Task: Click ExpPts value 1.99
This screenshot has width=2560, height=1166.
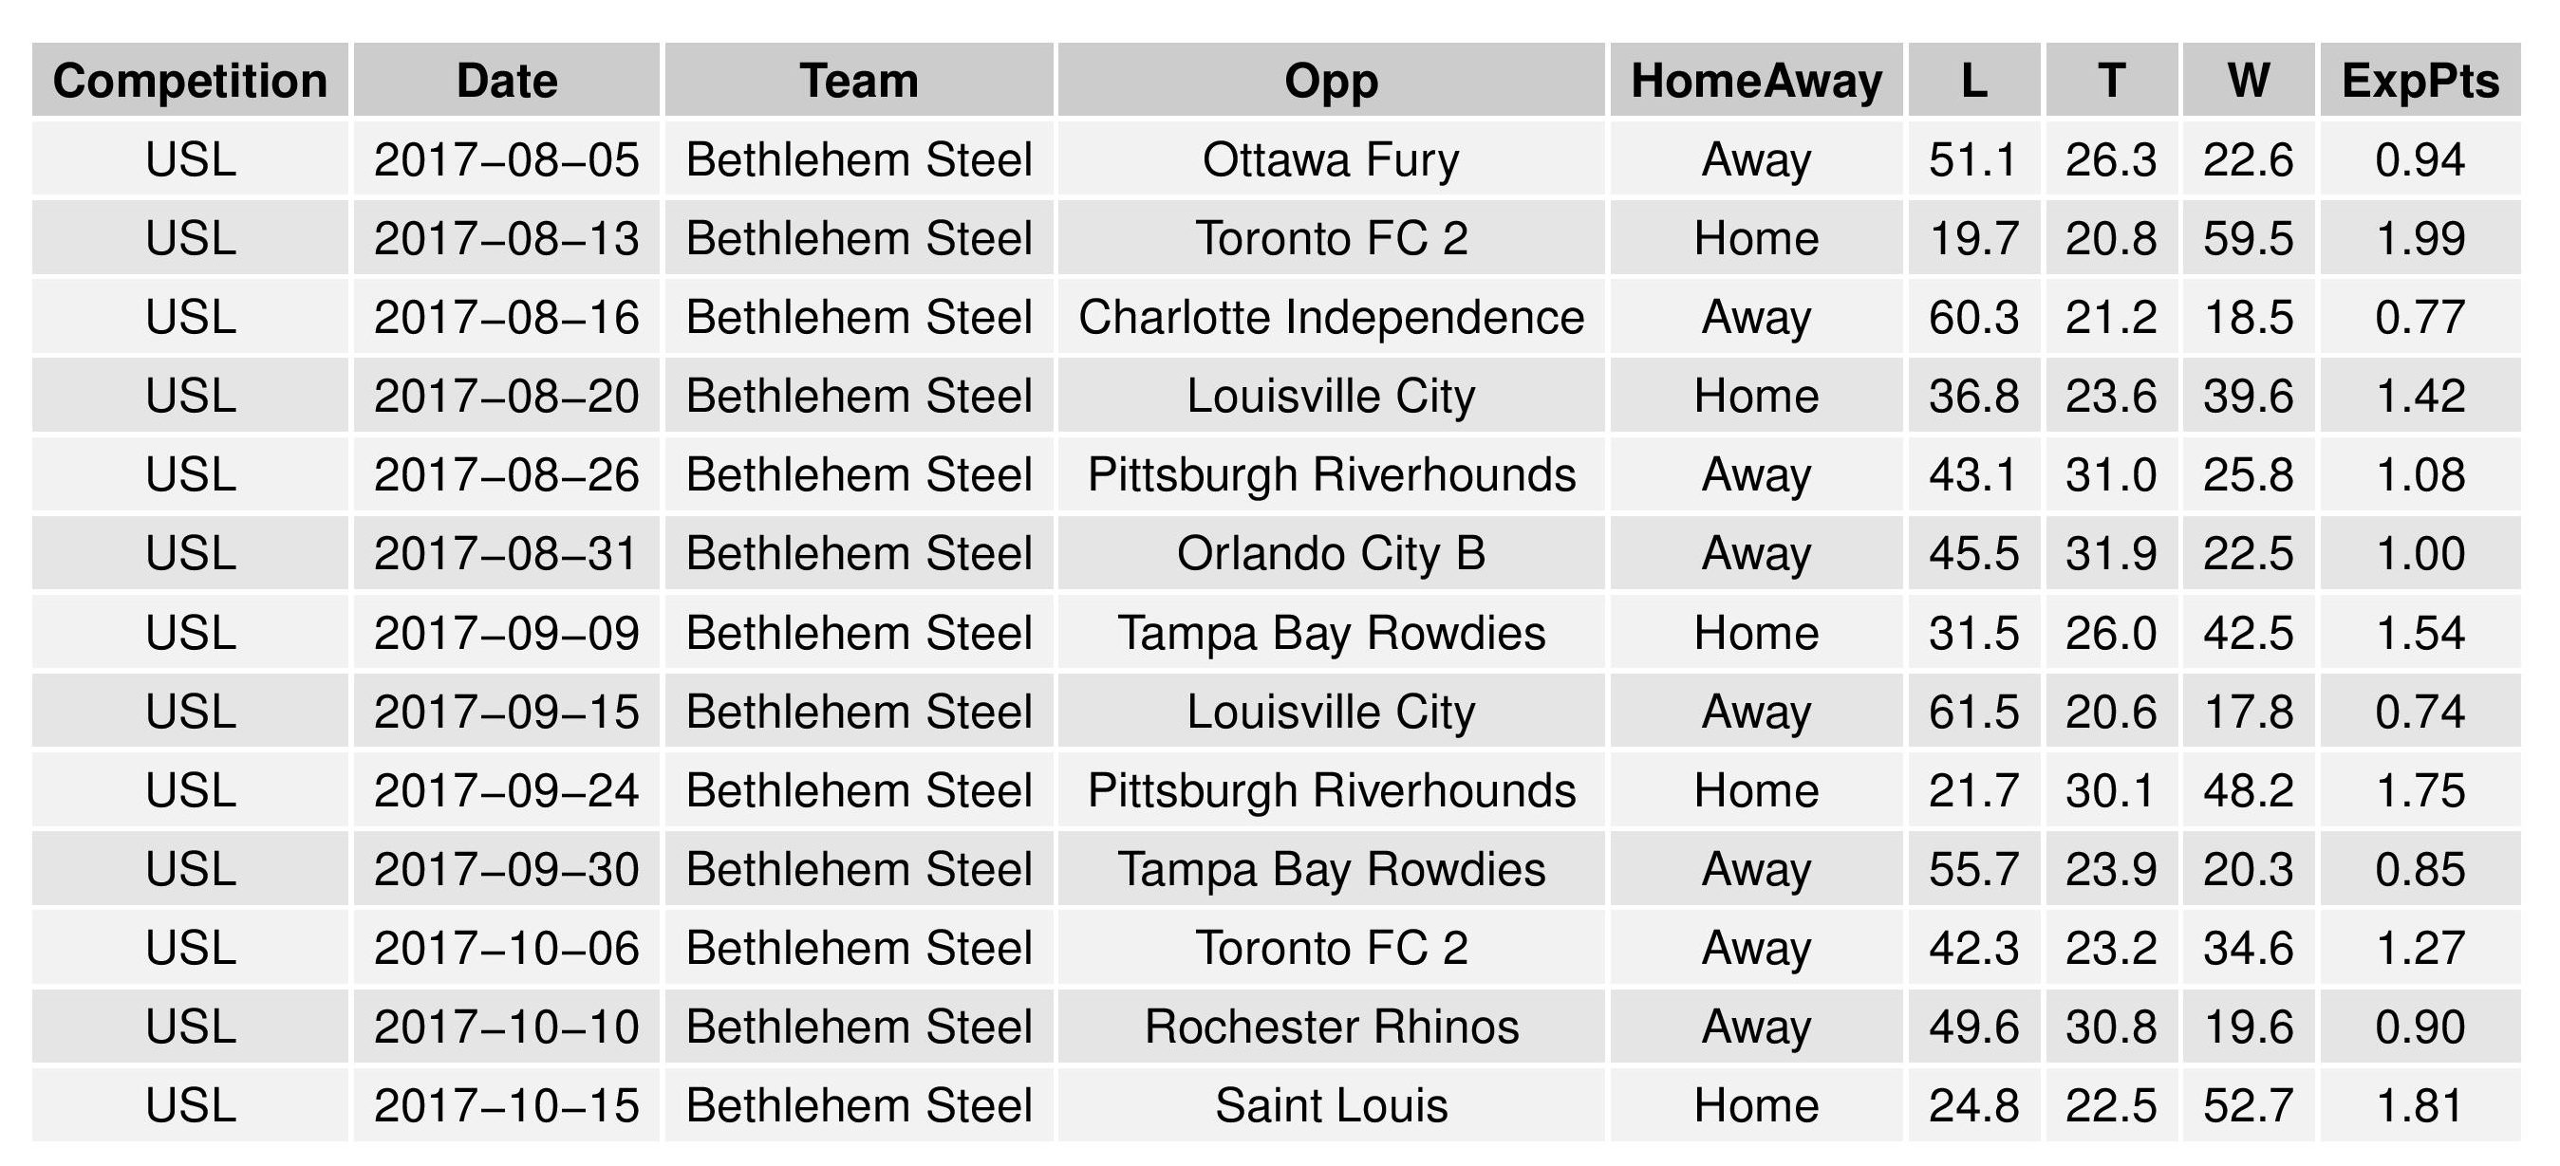Action: 2420,238
